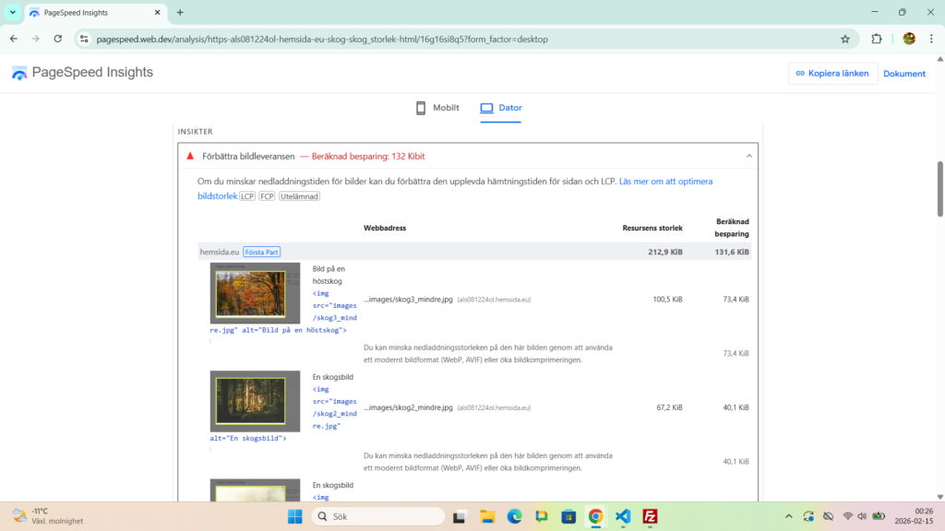Viewport: 945px width, 531px height.
Task: Select the Dator tab
Action: tap(501, 108)
